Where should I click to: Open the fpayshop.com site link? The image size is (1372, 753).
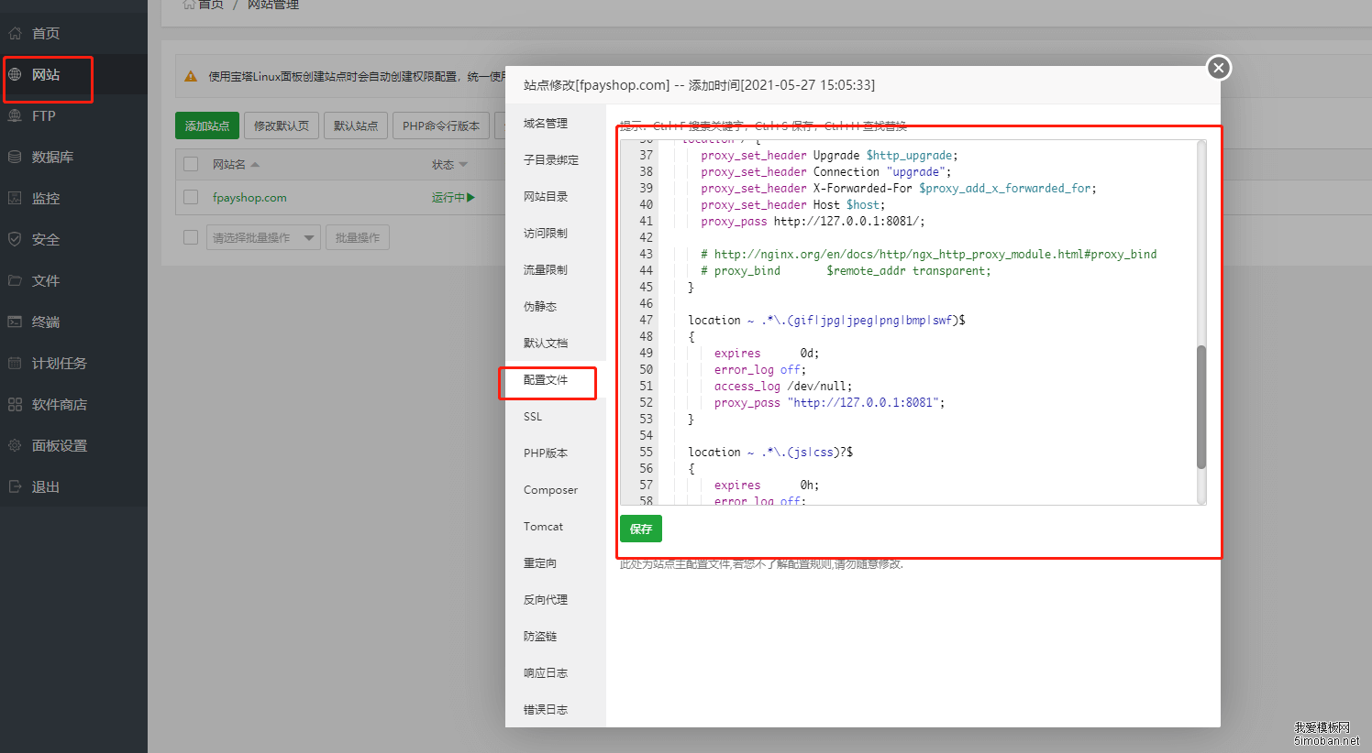click(x=249, y=198)
